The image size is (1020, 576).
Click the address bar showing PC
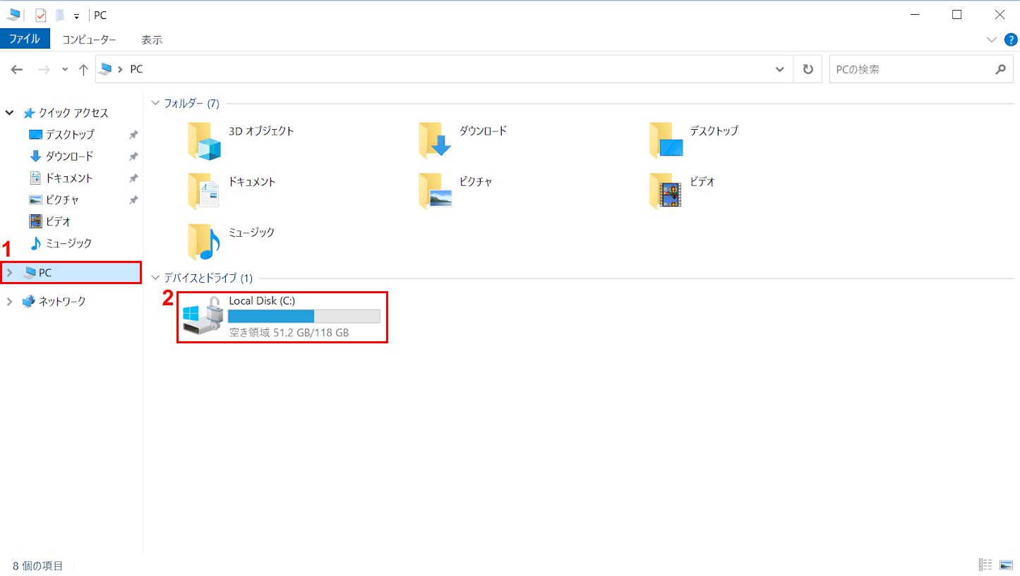tap(445, 70)
